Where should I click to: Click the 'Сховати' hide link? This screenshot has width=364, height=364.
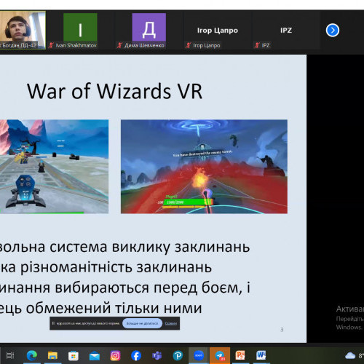coord(171,323)
